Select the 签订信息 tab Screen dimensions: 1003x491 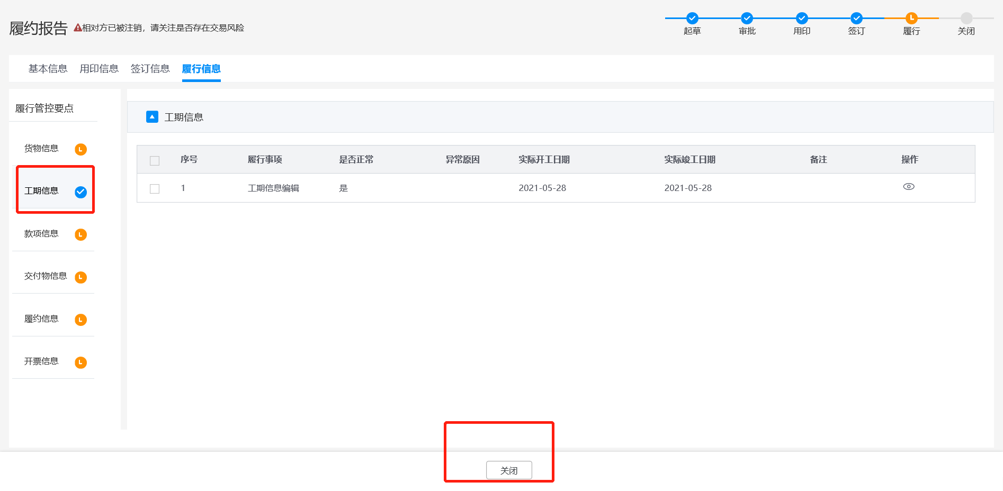pos(150,69)
